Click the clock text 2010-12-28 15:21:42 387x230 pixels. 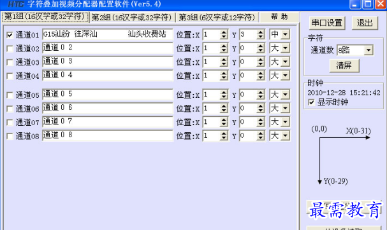[x=344, y=93]
